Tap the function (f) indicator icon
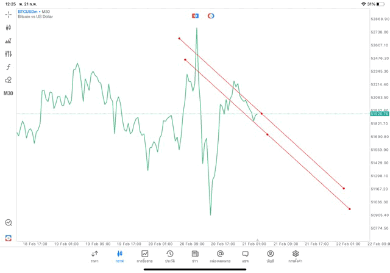390x273 pixels. [9, 67]
